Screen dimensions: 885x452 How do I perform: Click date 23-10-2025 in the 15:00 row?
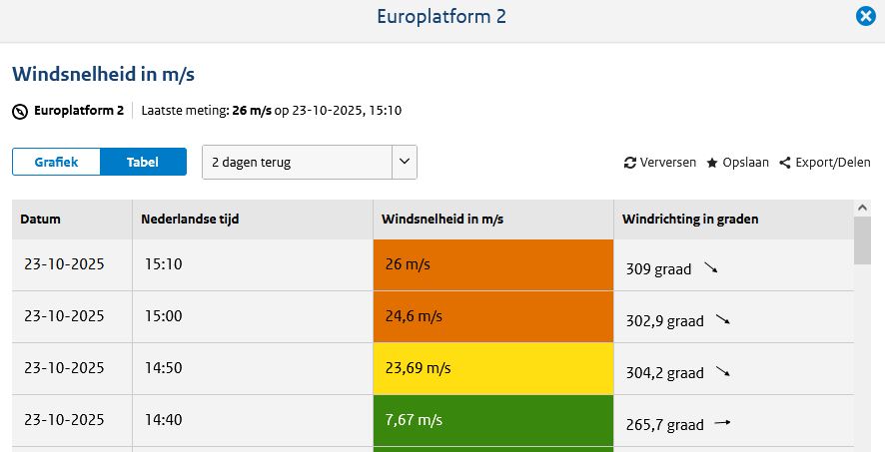pyautogui.click(x=64, y=315)
